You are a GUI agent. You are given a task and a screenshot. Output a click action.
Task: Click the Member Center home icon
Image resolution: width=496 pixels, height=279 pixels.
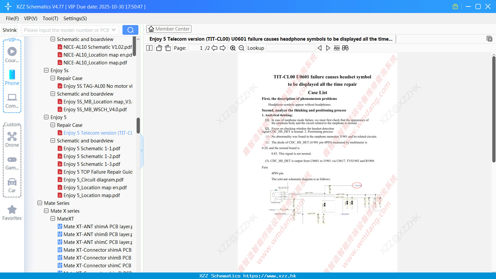point(151,29)
